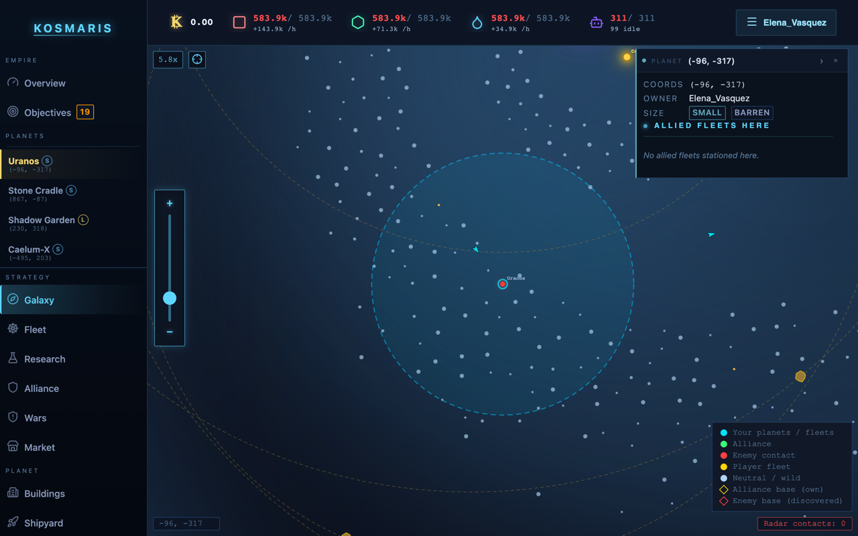Select the Uranos planet marker on map

pos(503,284)
